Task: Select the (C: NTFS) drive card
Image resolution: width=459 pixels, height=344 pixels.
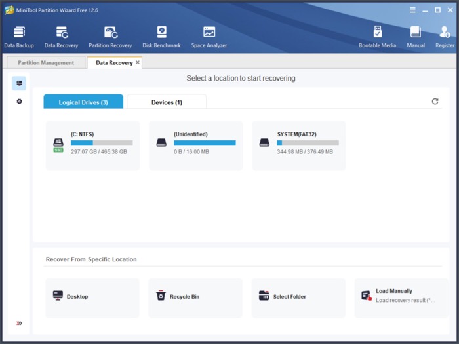Action: pos(93,145)
